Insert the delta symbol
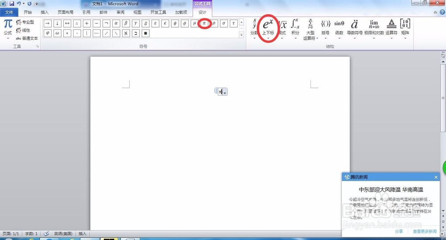 (x=145, y=24)
